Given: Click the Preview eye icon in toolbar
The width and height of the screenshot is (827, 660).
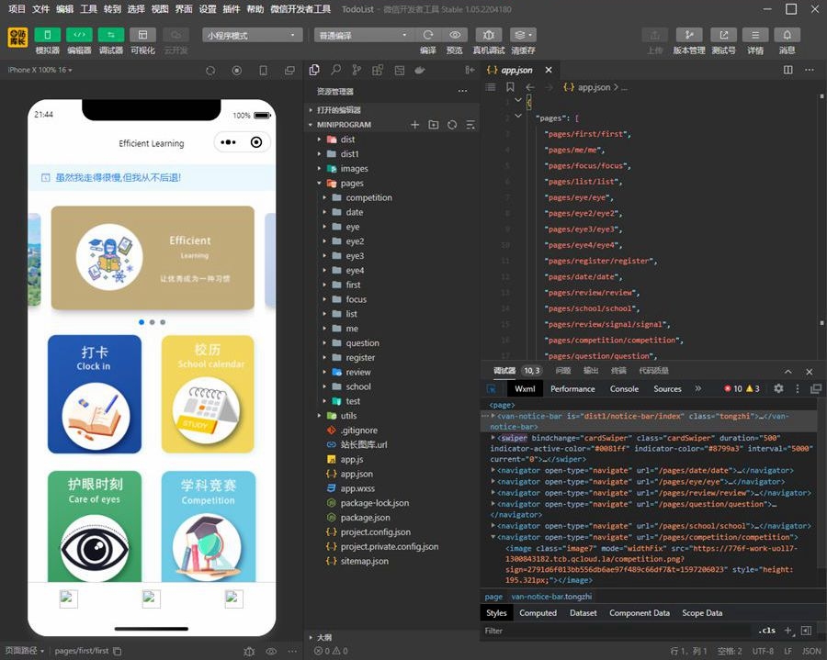Looking at the screenshot, I should [454, 35].
